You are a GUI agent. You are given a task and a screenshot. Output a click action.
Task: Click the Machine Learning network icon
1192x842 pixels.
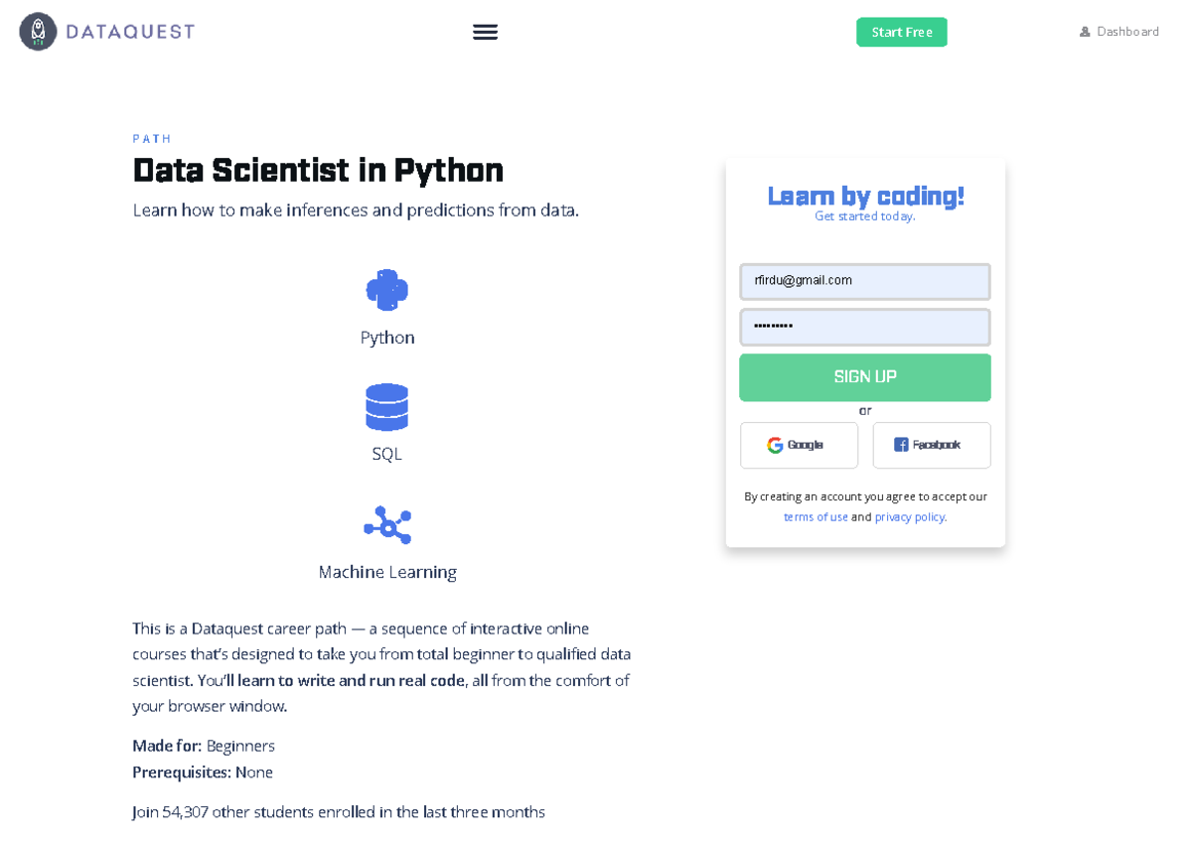point(387,524)
